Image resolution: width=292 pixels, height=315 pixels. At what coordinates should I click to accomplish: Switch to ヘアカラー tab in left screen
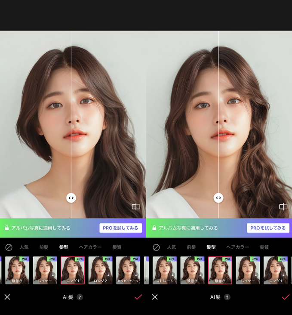pyautogui.click(x=90, y=247)
